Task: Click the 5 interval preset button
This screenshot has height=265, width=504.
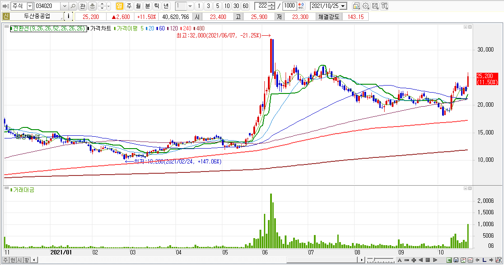Action: (218, 6)
